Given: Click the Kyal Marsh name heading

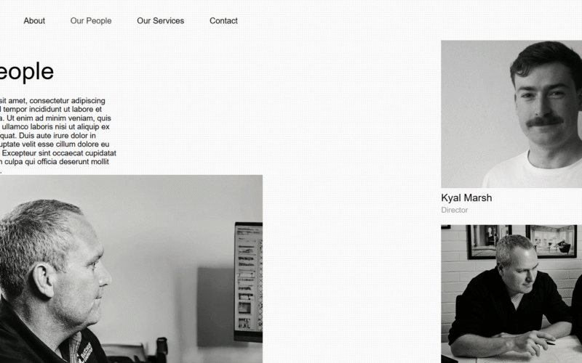Looking at the screenshot, I should pos(466,197).
